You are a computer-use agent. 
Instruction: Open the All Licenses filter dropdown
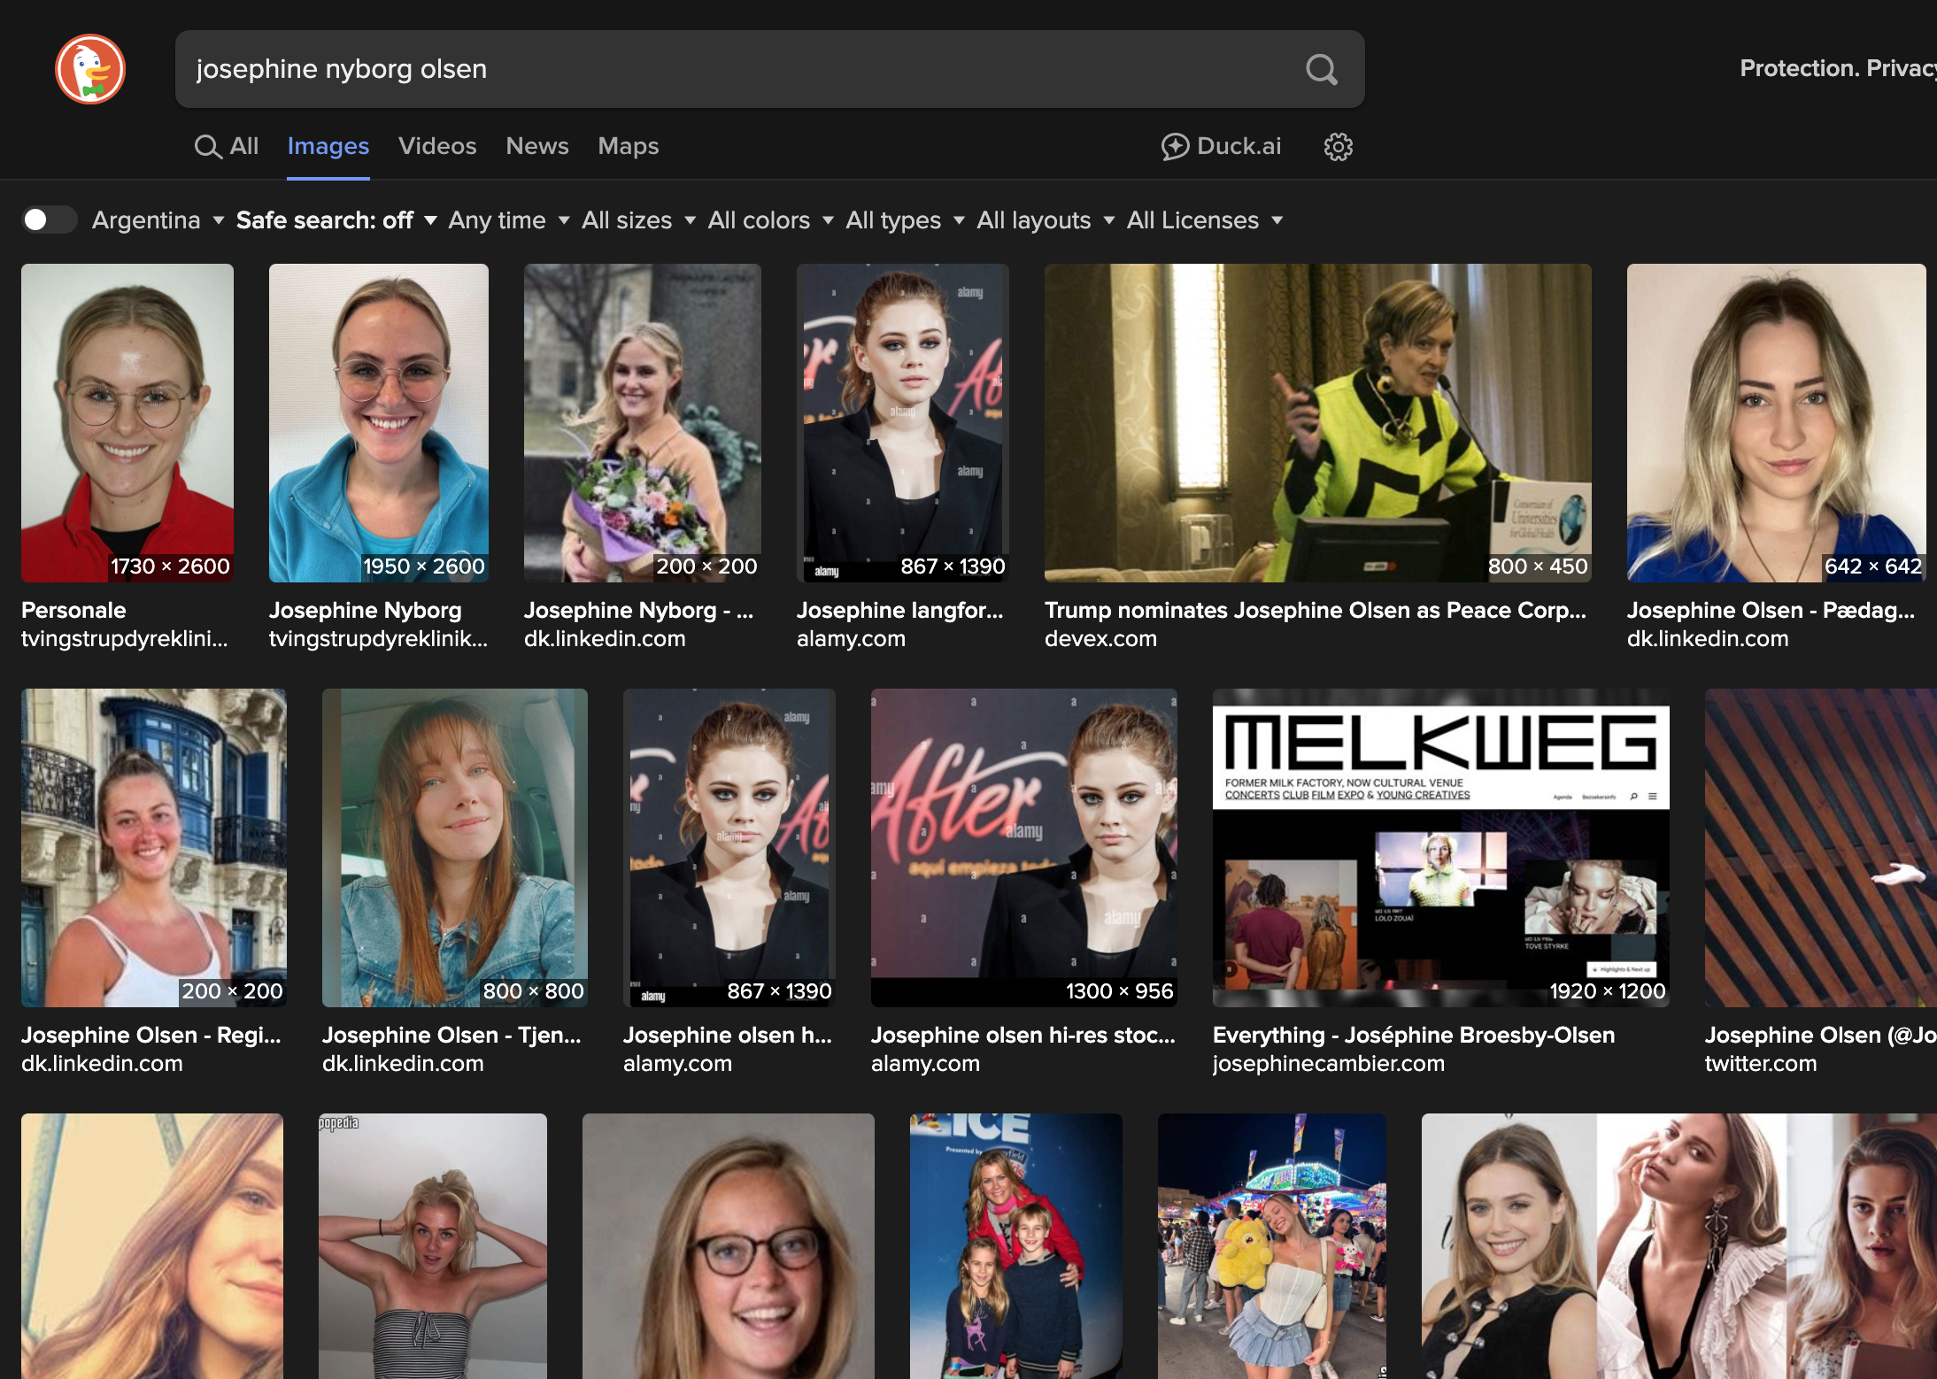(x=1205, y=220)
